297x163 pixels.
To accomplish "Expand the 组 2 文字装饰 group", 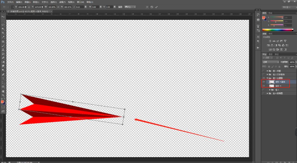I will coord(267,74).
